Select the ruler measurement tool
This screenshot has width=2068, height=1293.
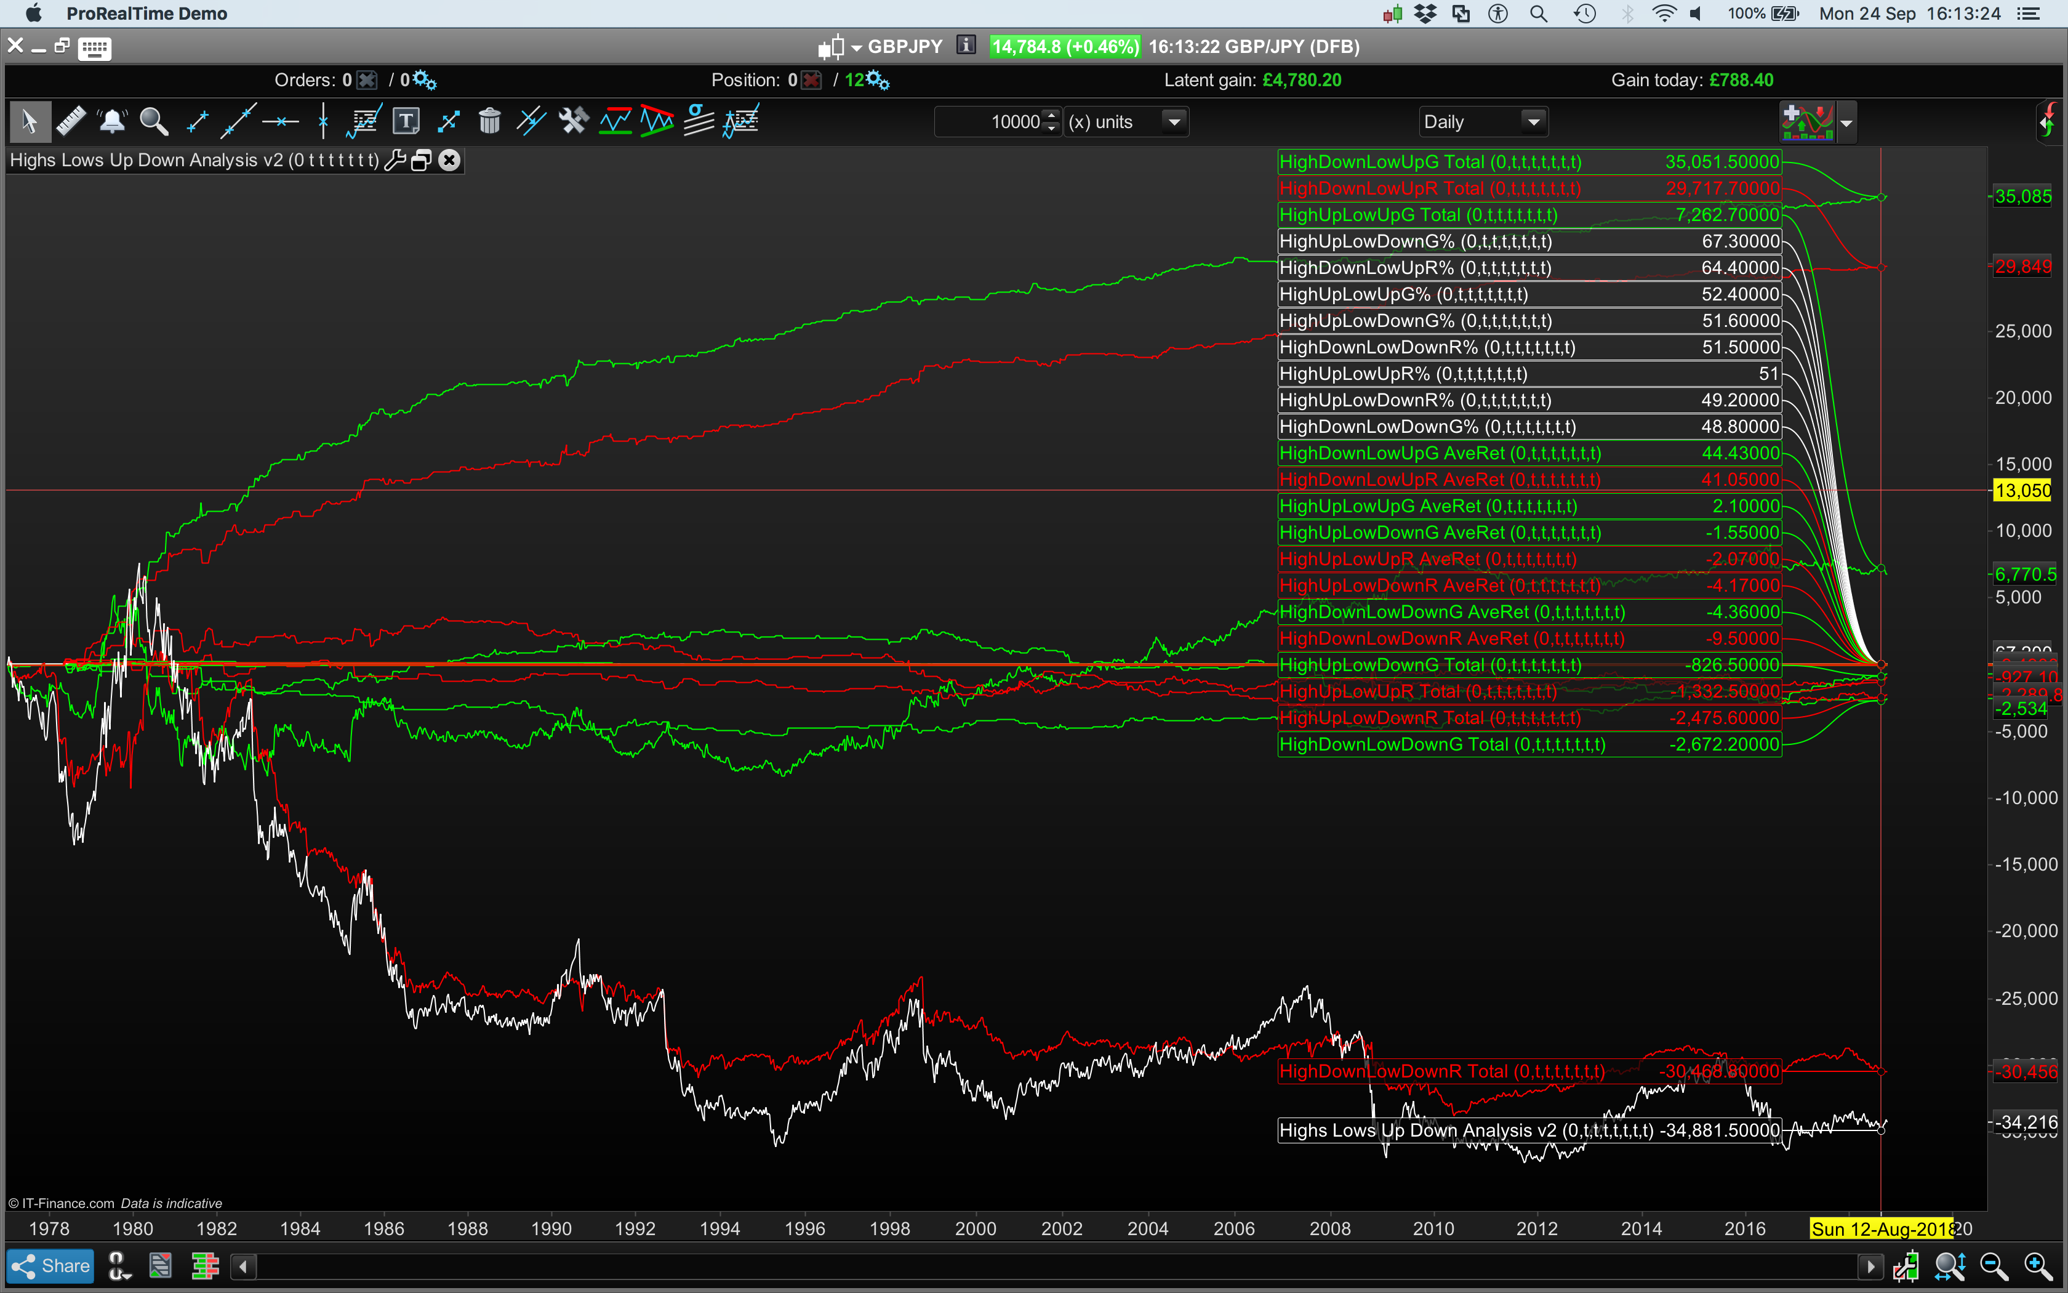coord(71,121)
